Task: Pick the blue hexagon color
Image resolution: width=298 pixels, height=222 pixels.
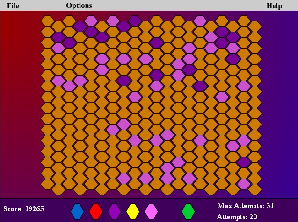Action: pyautogui.click(x=77, y=211)
